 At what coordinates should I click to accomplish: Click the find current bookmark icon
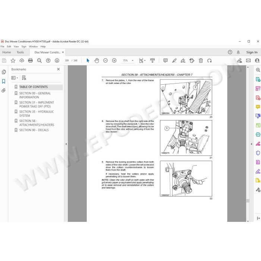point(24,78)
